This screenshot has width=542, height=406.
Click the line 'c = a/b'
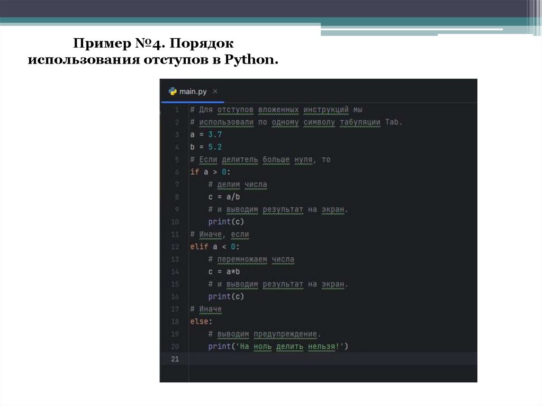coord(224,197)
